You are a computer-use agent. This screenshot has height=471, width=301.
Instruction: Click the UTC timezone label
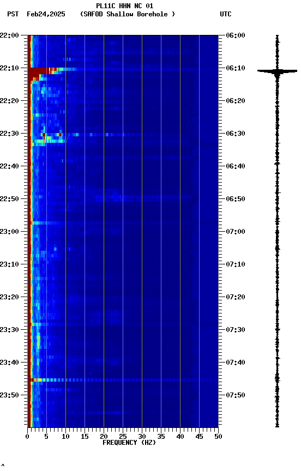point(225,14)
